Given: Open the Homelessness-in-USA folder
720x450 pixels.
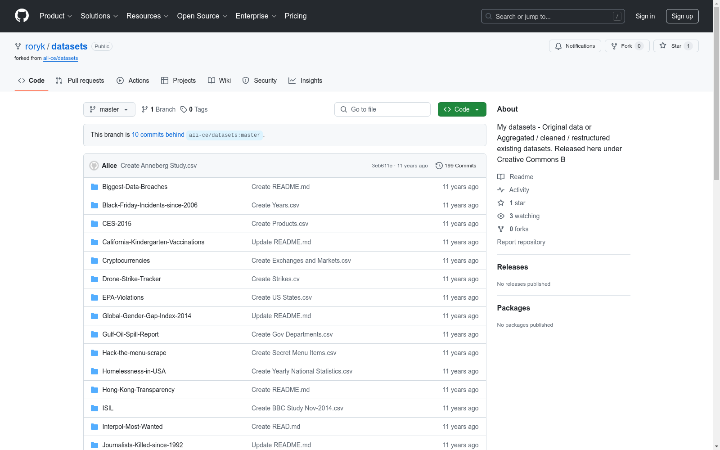Looking at the screenshot, I should pyautogui.click(x=134, y=371).
